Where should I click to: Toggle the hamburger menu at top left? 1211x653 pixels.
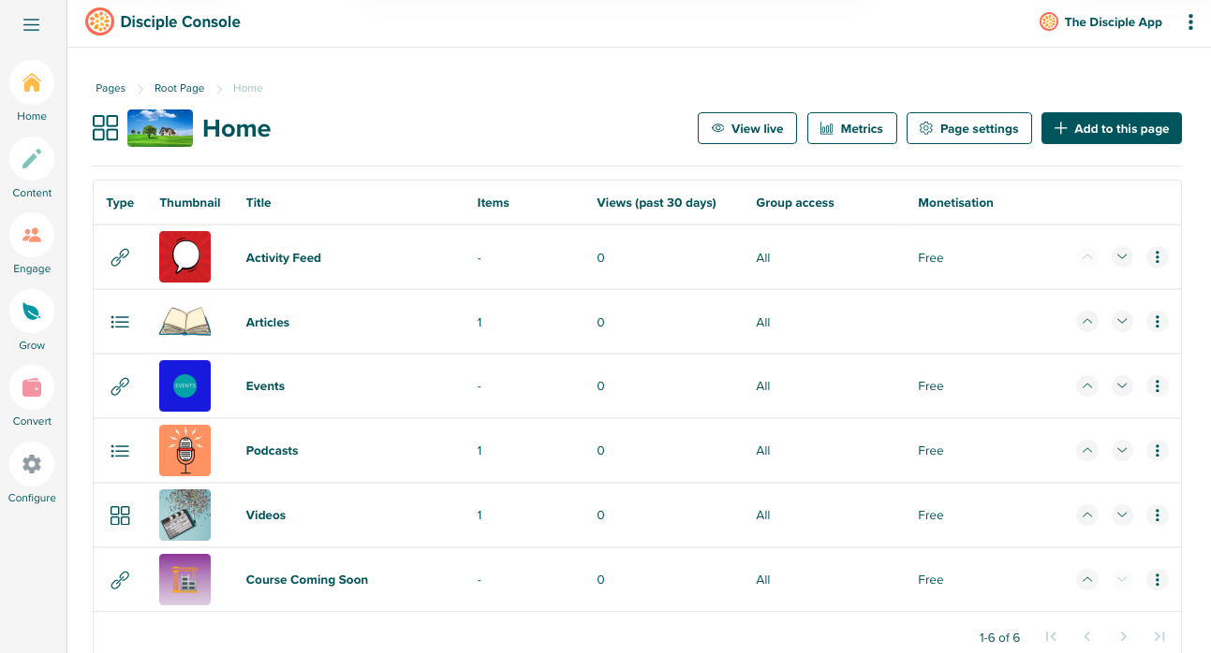31,24
